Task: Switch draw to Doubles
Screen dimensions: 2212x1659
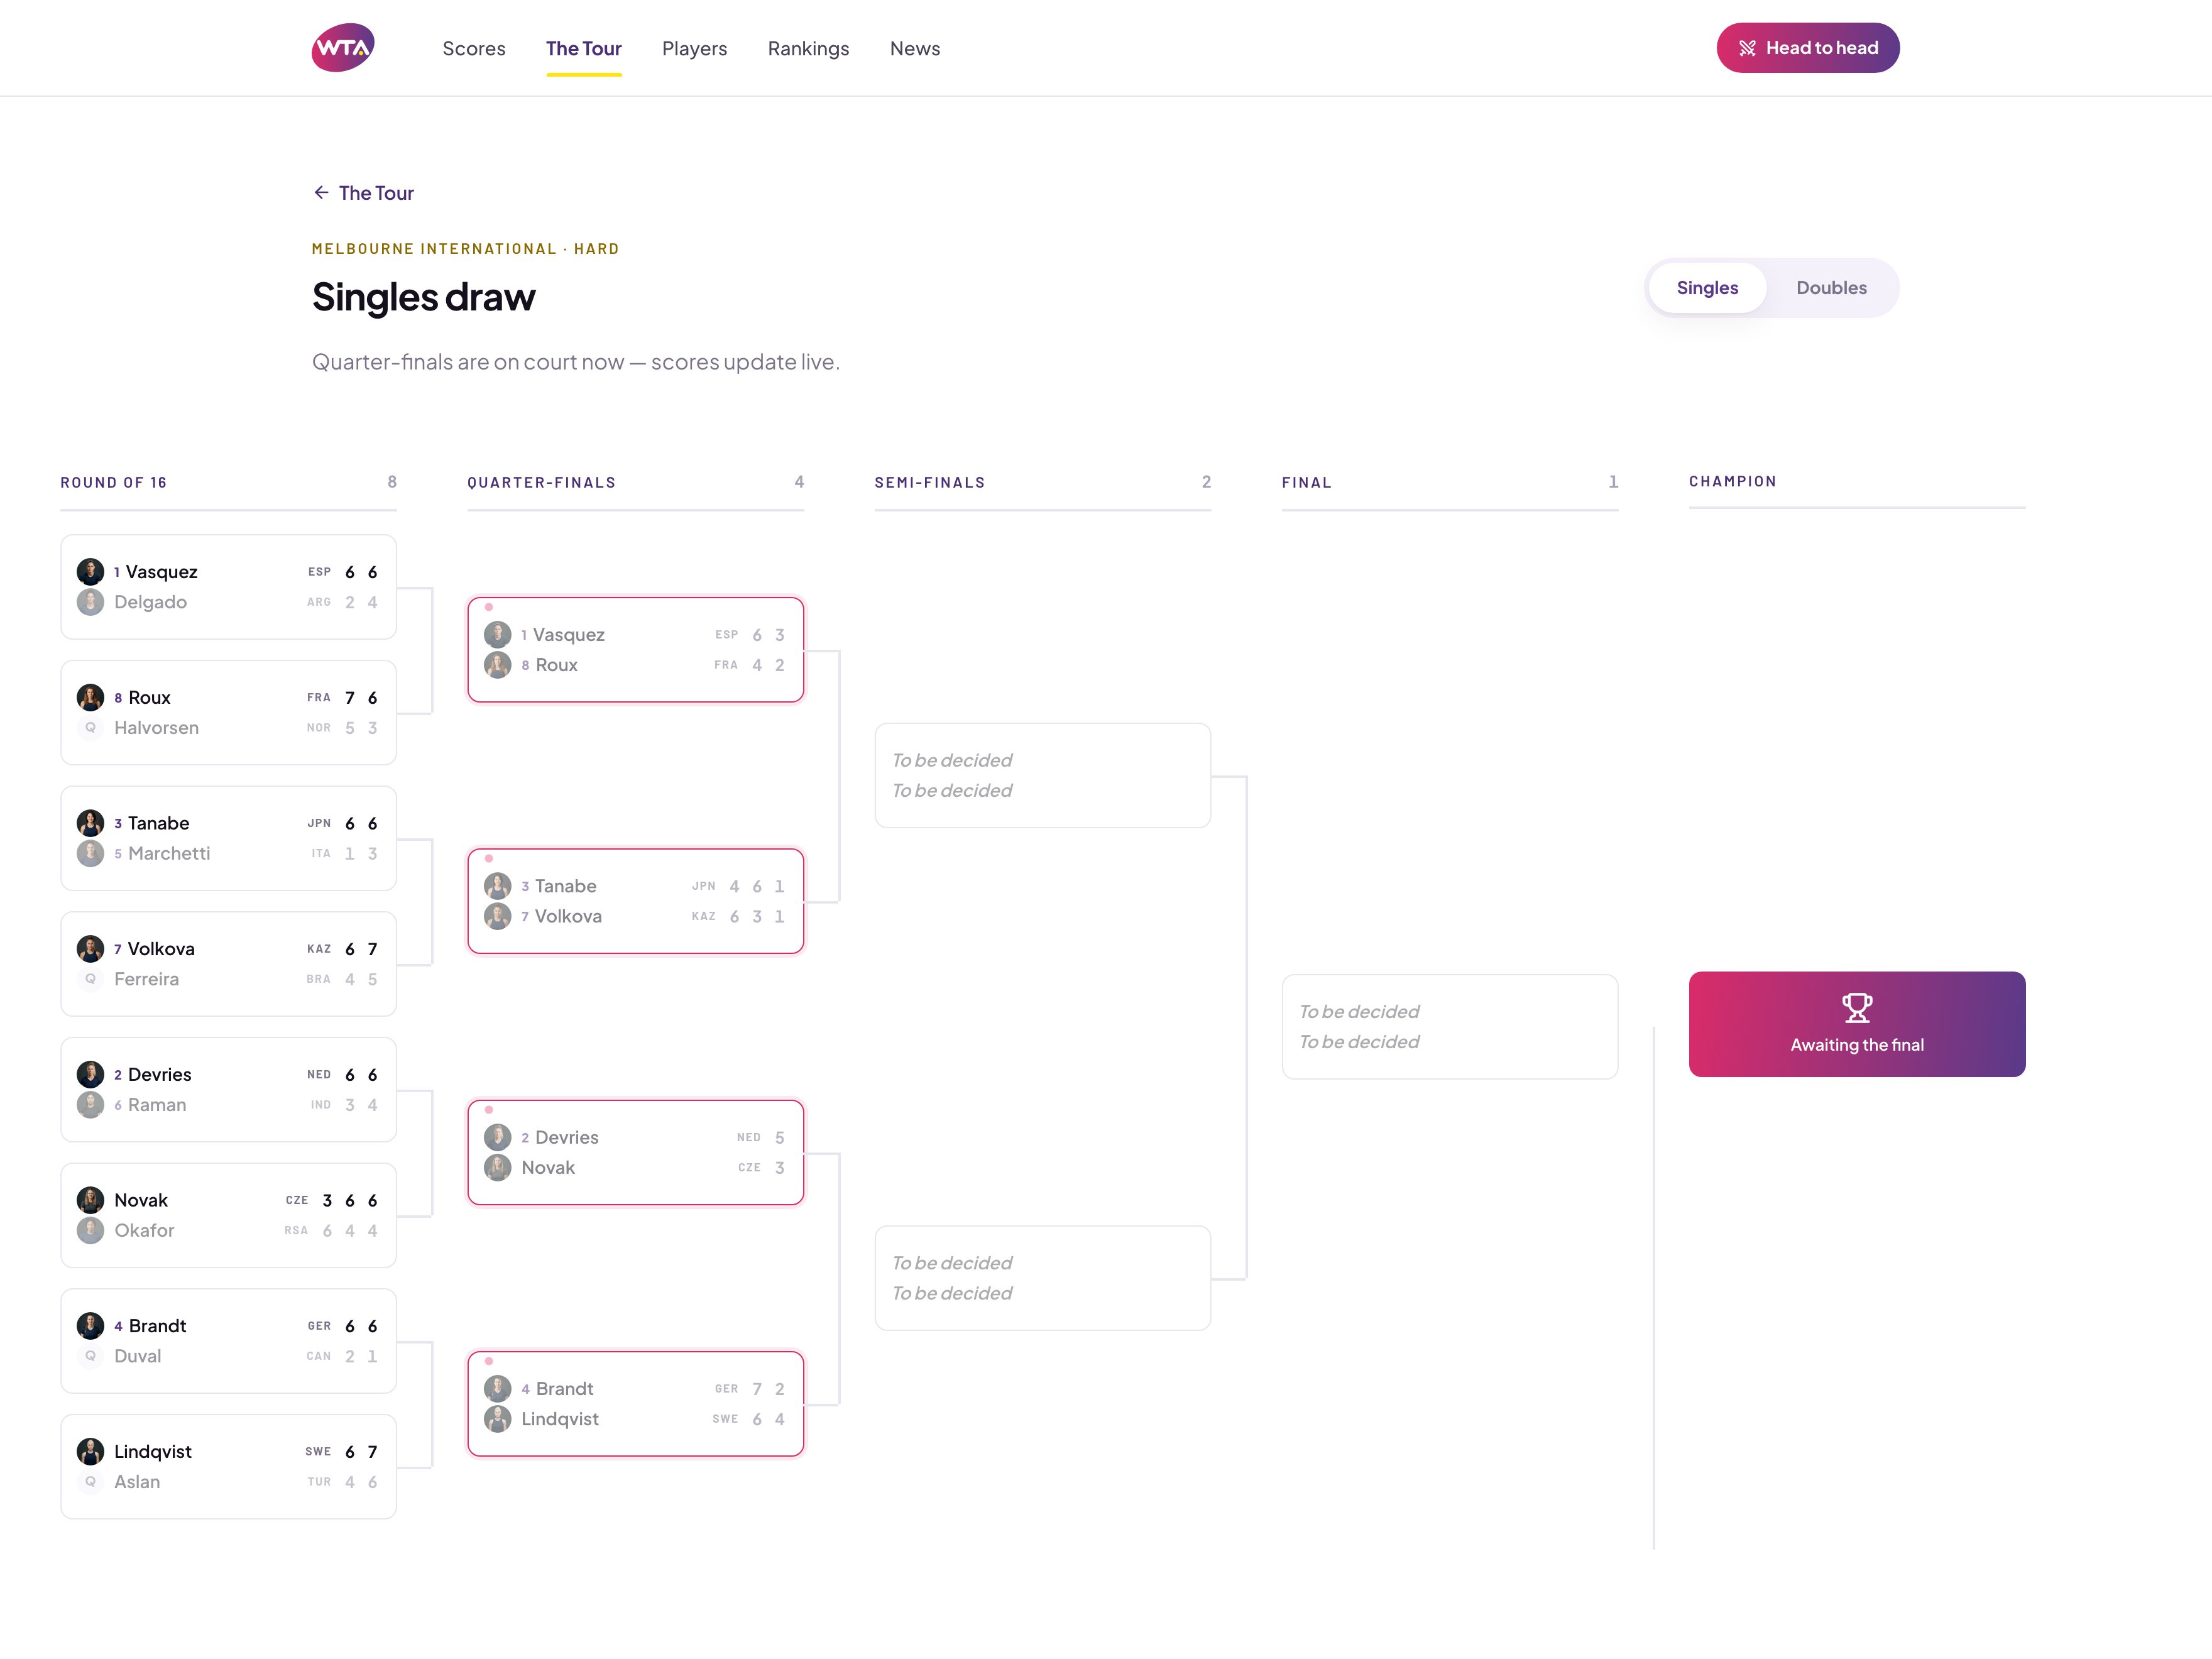Action: coord(1831,288)
